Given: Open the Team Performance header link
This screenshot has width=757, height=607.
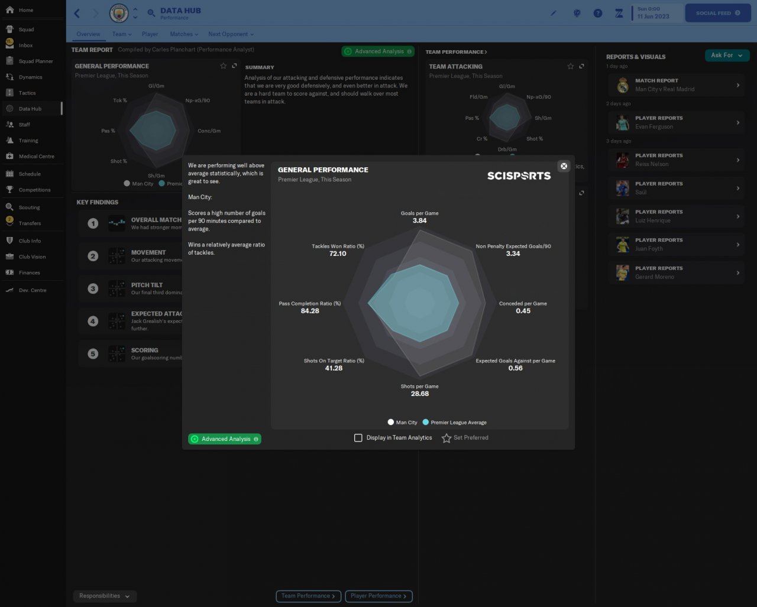Looking at the screenshot, I should [x=456, y=52].
